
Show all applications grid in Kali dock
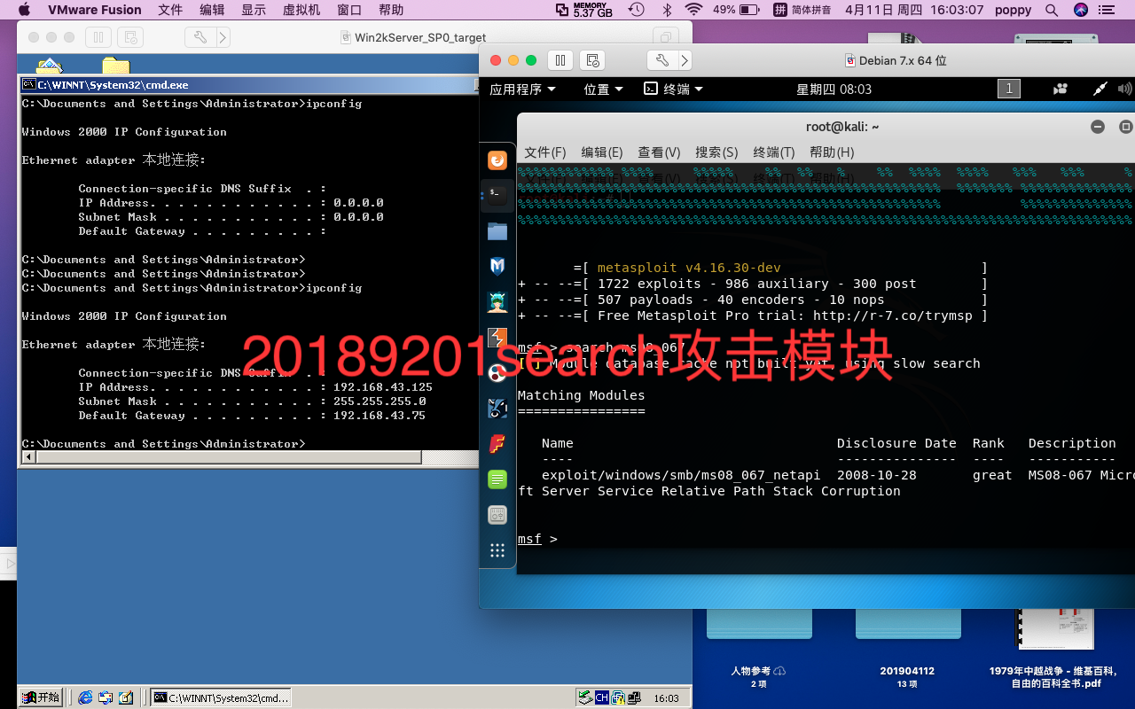click(497, 550)
